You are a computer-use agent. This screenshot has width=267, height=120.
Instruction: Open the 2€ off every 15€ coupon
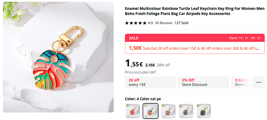pos(151,82)
